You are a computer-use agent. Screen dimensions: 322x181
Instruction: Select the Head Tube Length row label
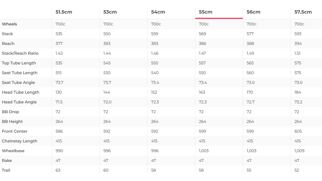[x=20, y=92]
